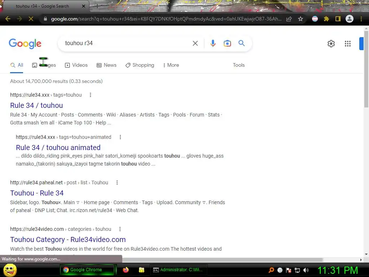Expand the More search categories menu
This screenshot has width=369, height=277.
point(171,65)
